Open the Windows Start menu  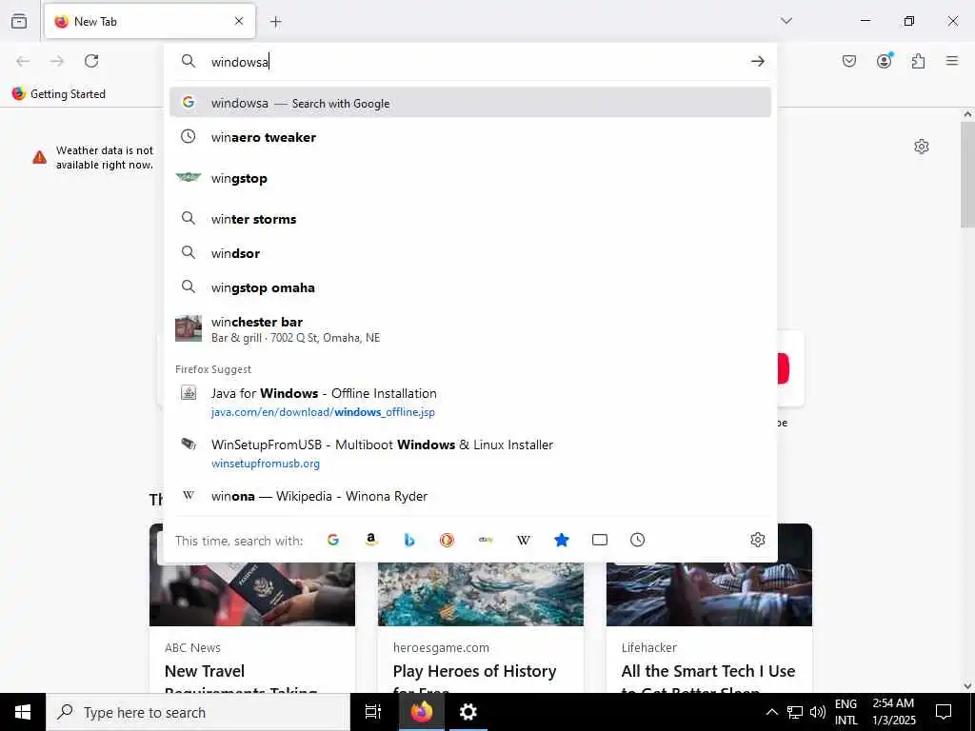pyautogui.click(x=23, y=712)
